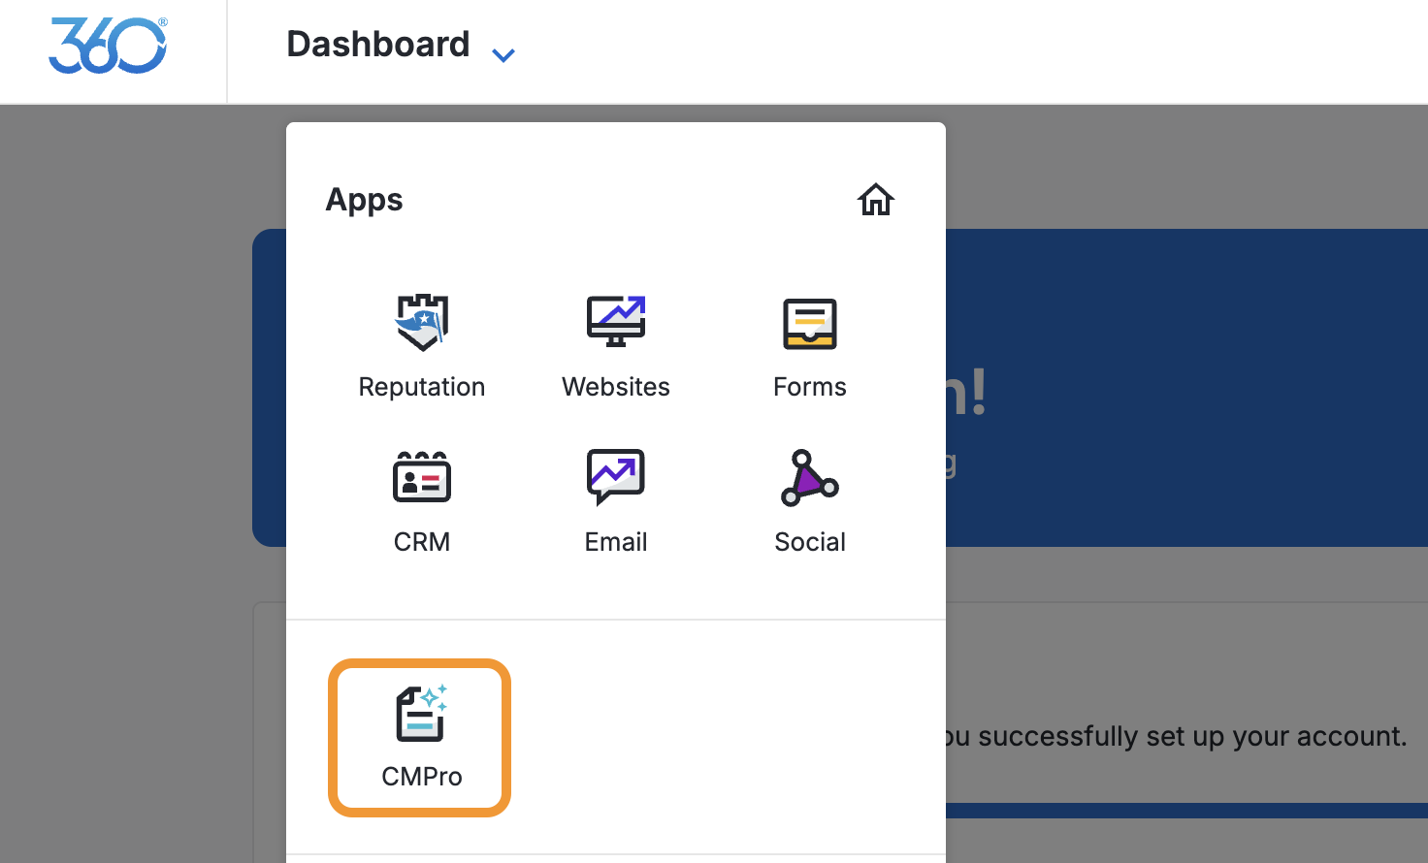This screenshot has width=1428, height=863.
Task: Go home via the house icon
Action: pyautogui.click(x=875, y=200)
